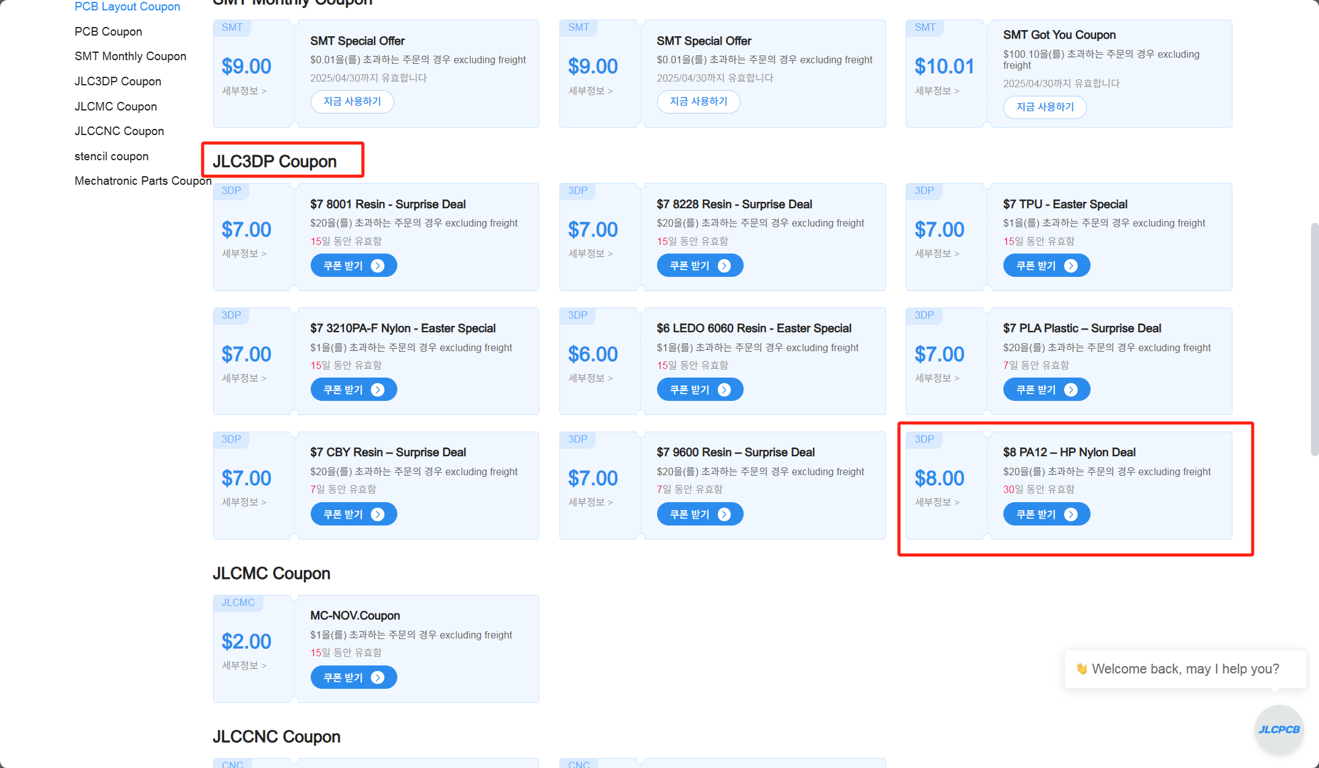Get the $7 PLA Plastic coupon
Image resolution: width=1319 pixels, height=768 pixels.
pos(1046,390)
